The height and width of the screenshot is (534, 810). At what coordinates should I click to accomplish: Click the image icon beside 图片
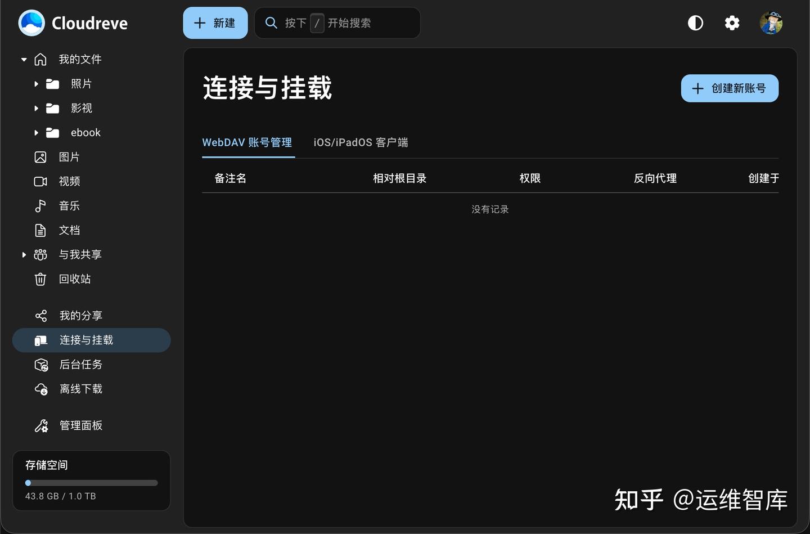tap(40, 157)
